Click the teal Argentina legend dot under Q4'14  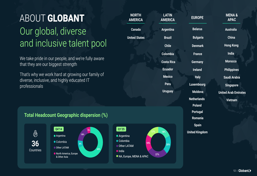(54, 136)
